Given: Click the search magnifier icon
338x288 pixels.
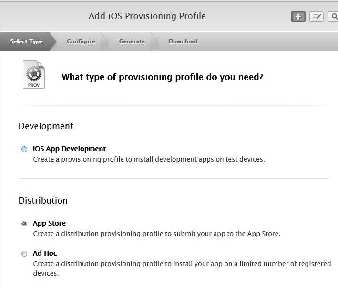Looking at the screenshot, I should click(333, 17).
